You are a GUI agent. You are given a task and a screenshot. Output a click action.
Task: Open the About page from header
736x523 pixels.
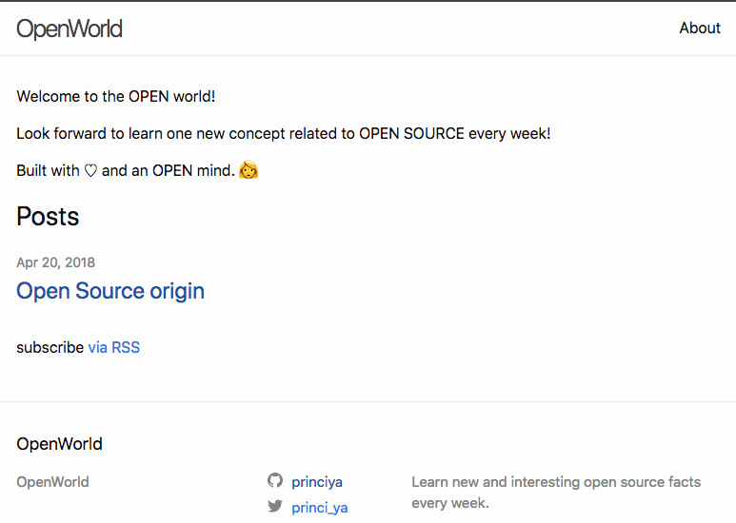699,29
